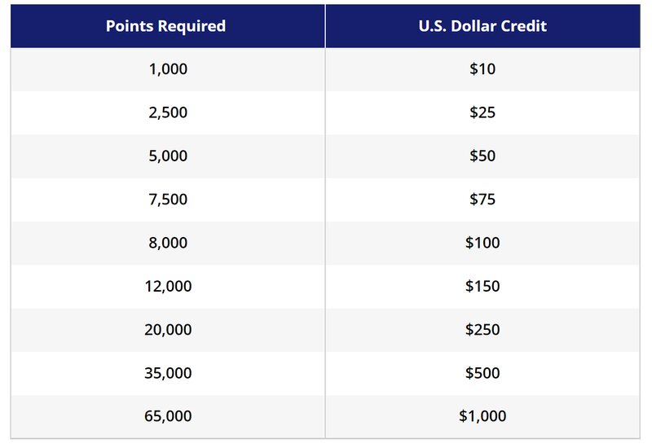Click the $500 credit entry
This screenshot has height=448, width=652.
tap(482, 373)
